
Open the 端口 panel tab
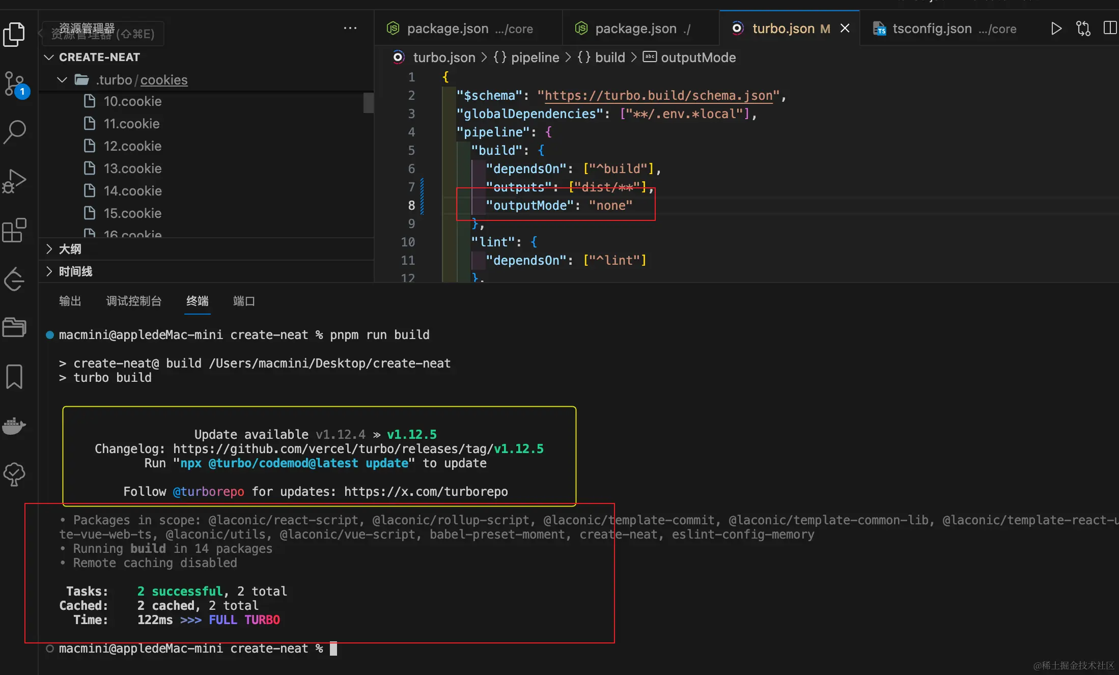[244, 301]
